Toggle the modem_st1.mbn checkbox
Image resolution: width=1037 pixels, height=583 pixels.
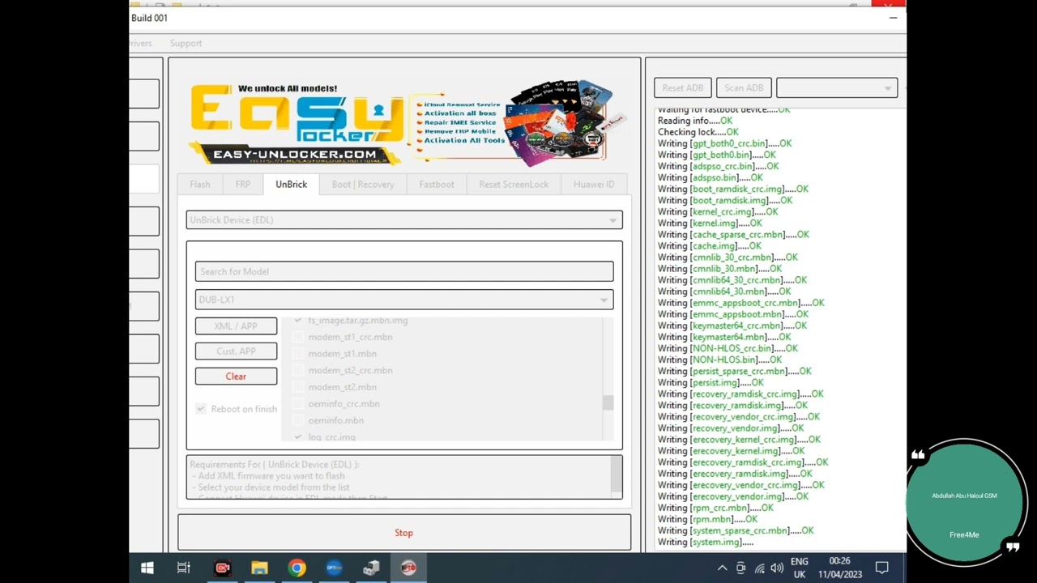tap(298, 354)
